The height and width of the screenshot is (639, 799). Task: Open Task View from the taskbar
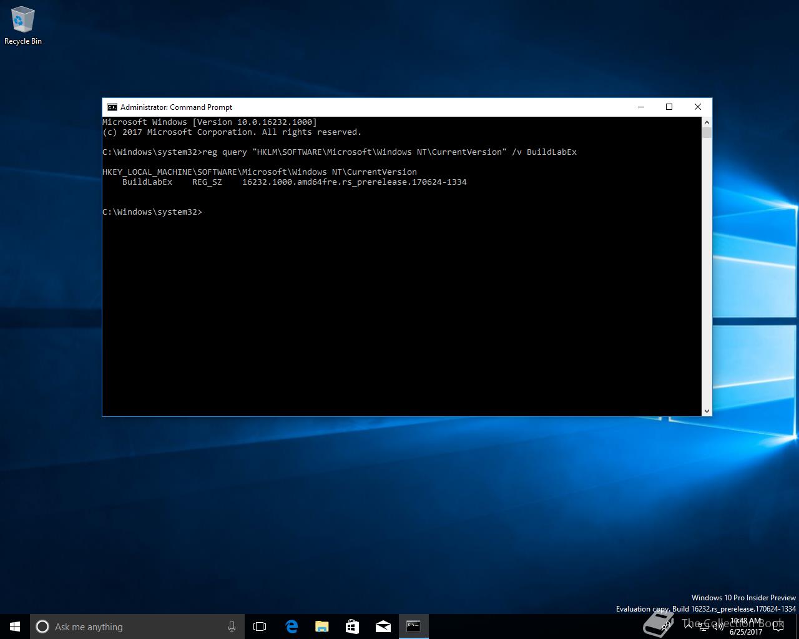(x=260, y=627)
